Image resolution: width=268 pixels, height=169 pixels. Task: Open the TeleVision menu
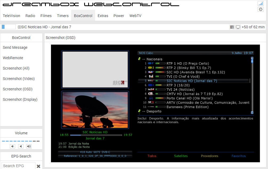point(11,16)
